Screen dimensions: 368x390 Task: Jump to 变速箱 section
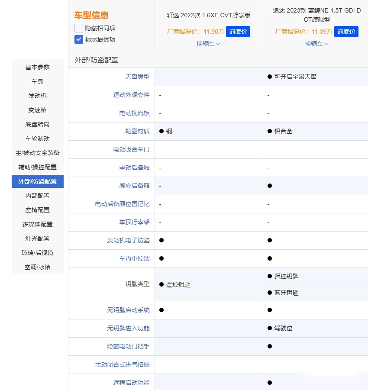(x=38, y=110)
